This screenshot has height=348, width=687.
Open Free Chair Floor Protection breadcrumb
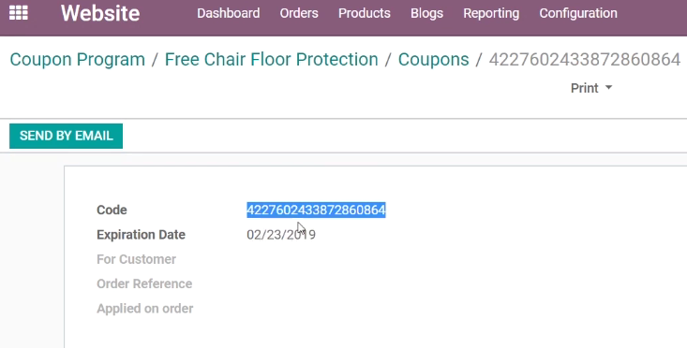[271, 60]
